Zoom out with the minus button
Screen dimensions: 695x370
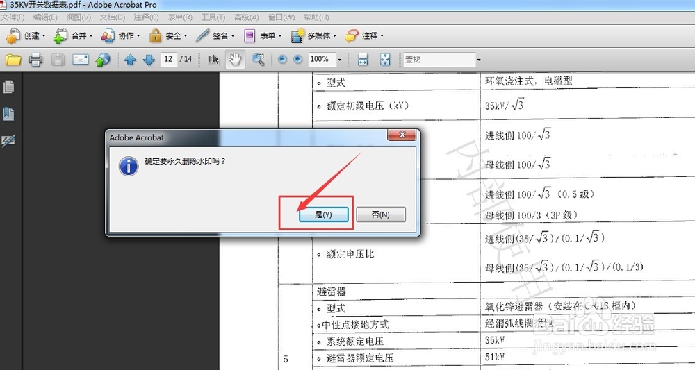point(282,59)
